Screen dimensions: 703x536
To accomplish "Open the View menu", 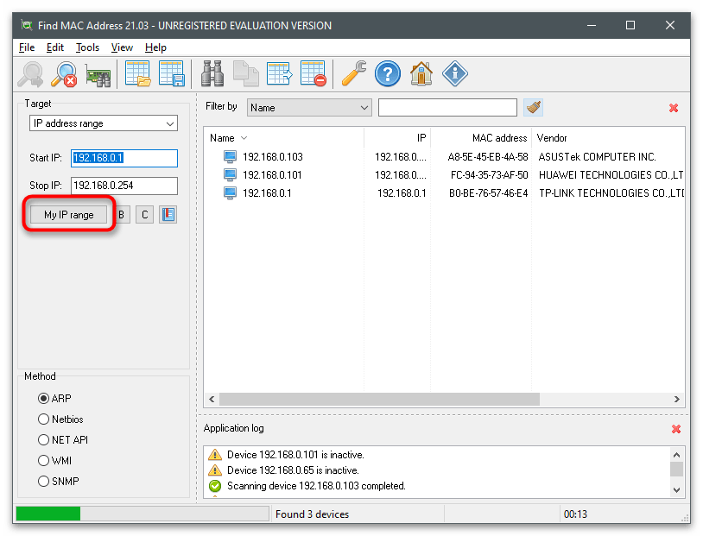I will coord(122,47).
